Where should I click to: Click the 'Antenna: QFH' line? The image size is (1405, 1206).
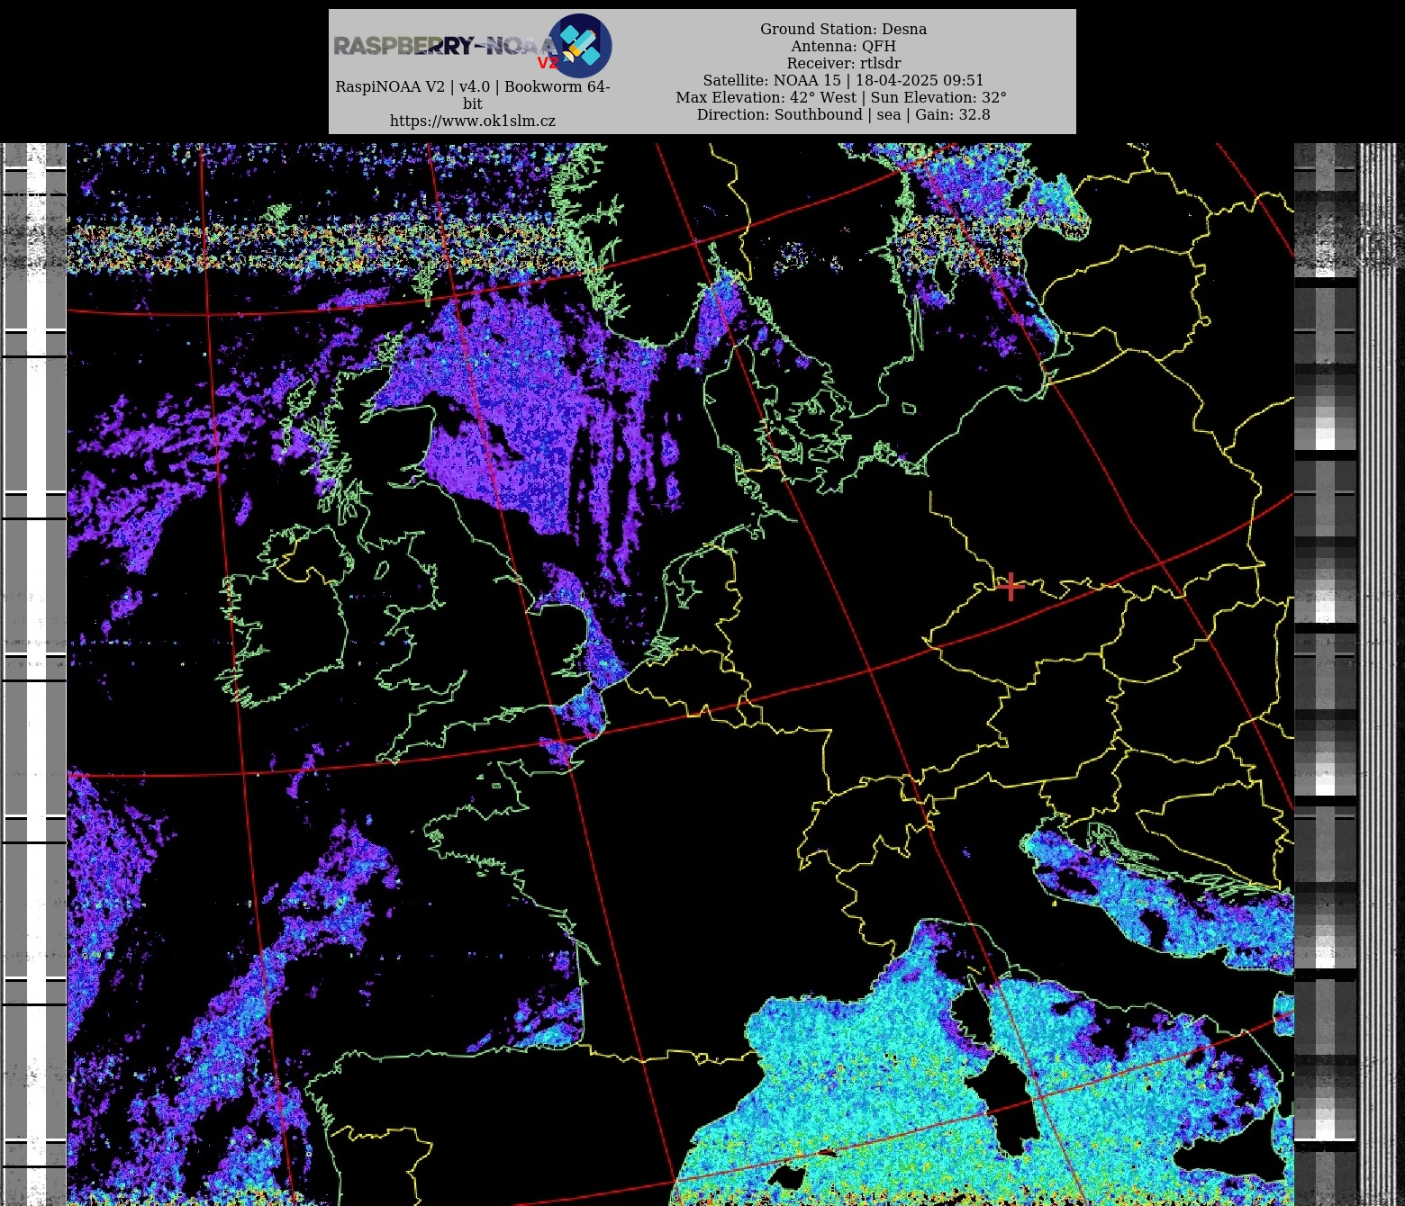(843, 46)
